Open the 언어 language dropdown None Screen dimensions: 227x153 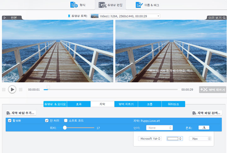(x=160, y=128)
